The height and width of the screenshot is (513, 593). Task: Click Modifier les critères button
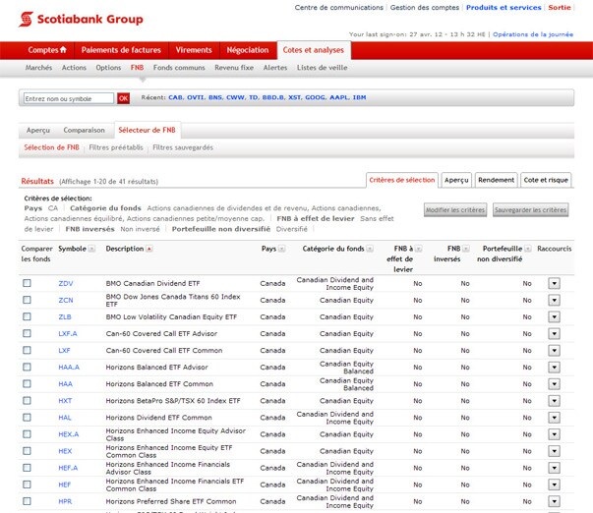[454, 210]
